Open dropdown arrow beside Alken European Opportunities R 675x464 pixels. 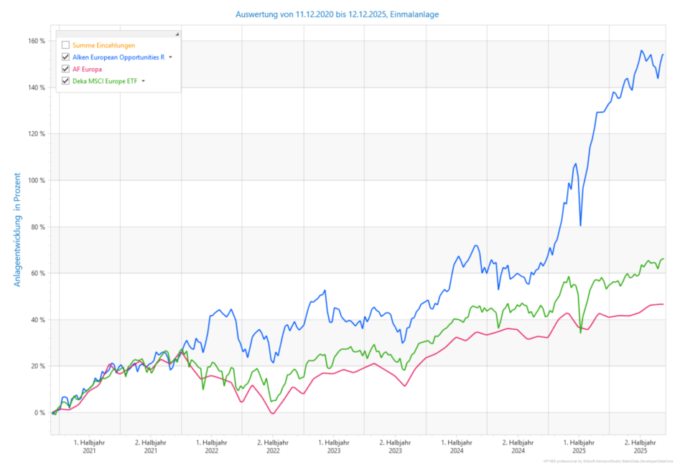(x=171, y=57)
